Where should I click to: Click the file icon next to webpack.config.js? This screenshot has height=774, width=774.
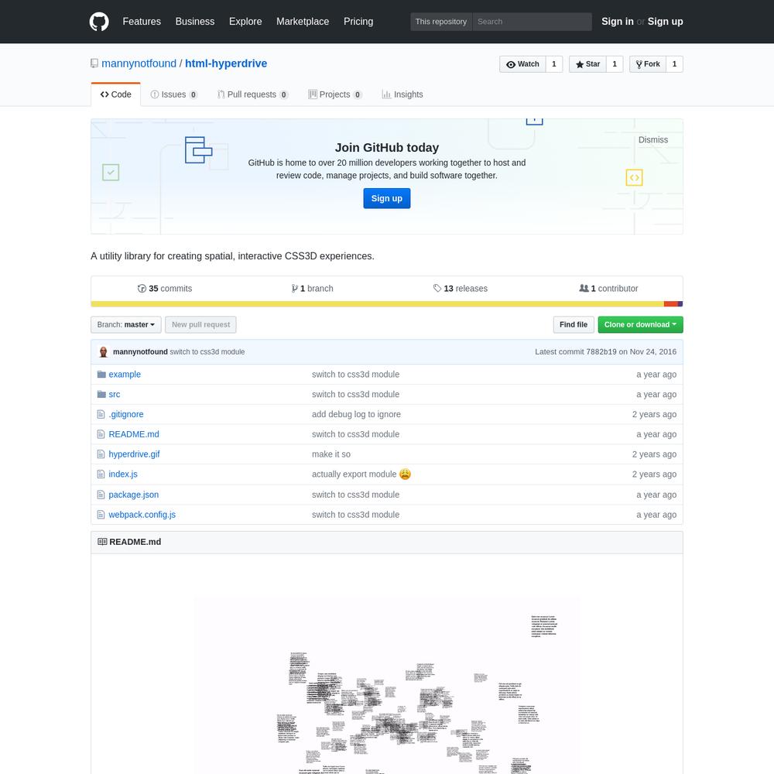[x=101, y=515]
